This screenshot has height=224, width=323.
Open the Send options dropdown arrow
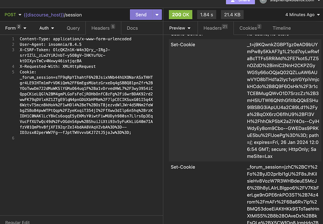pos(157,14)
